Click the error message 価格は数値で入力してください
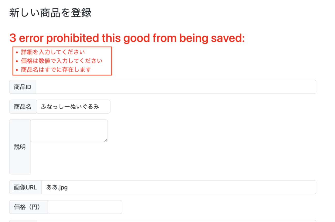 pyautogui.click(x=62, y=61)
